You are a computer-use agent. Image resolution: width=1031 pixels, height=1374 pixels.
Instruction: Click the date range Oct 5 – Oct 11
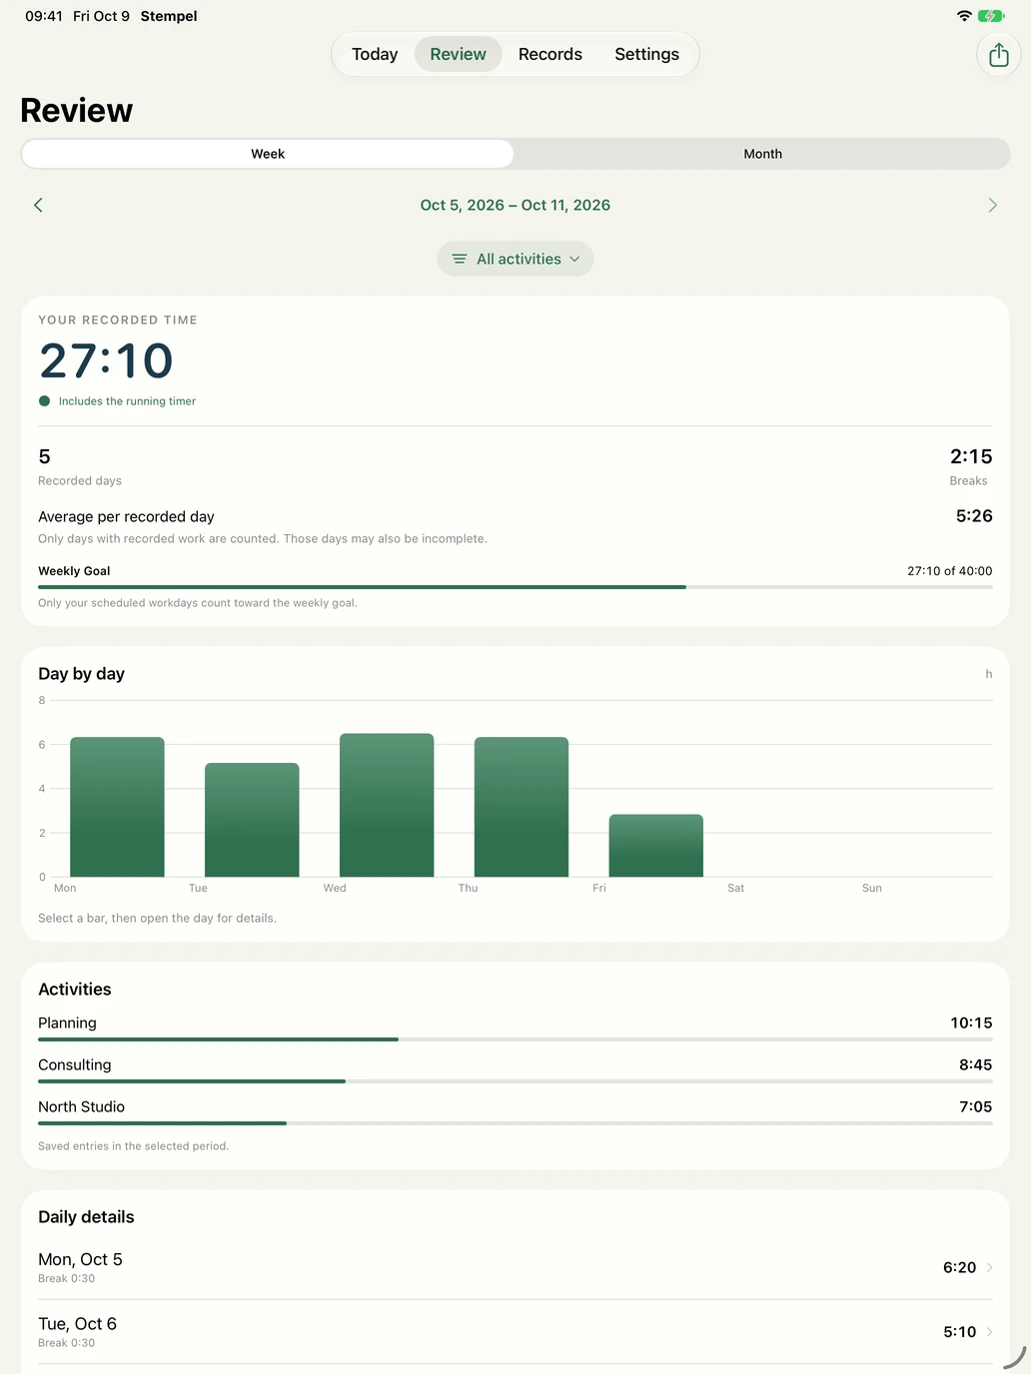click(515, 205)
